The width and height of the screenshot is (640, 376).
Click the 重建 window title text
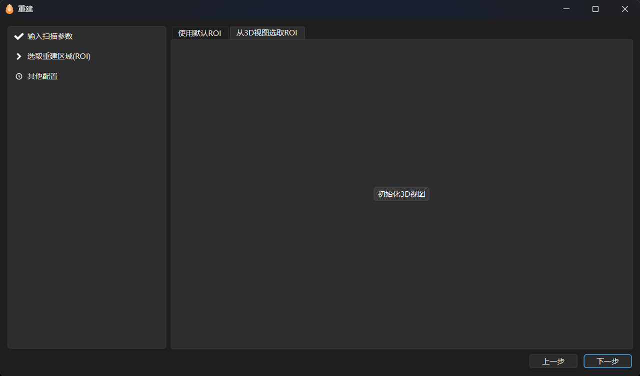pos(25,9)
